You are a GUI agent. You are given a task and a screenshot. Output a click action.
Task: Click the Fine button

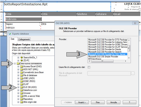pos(98,102)
